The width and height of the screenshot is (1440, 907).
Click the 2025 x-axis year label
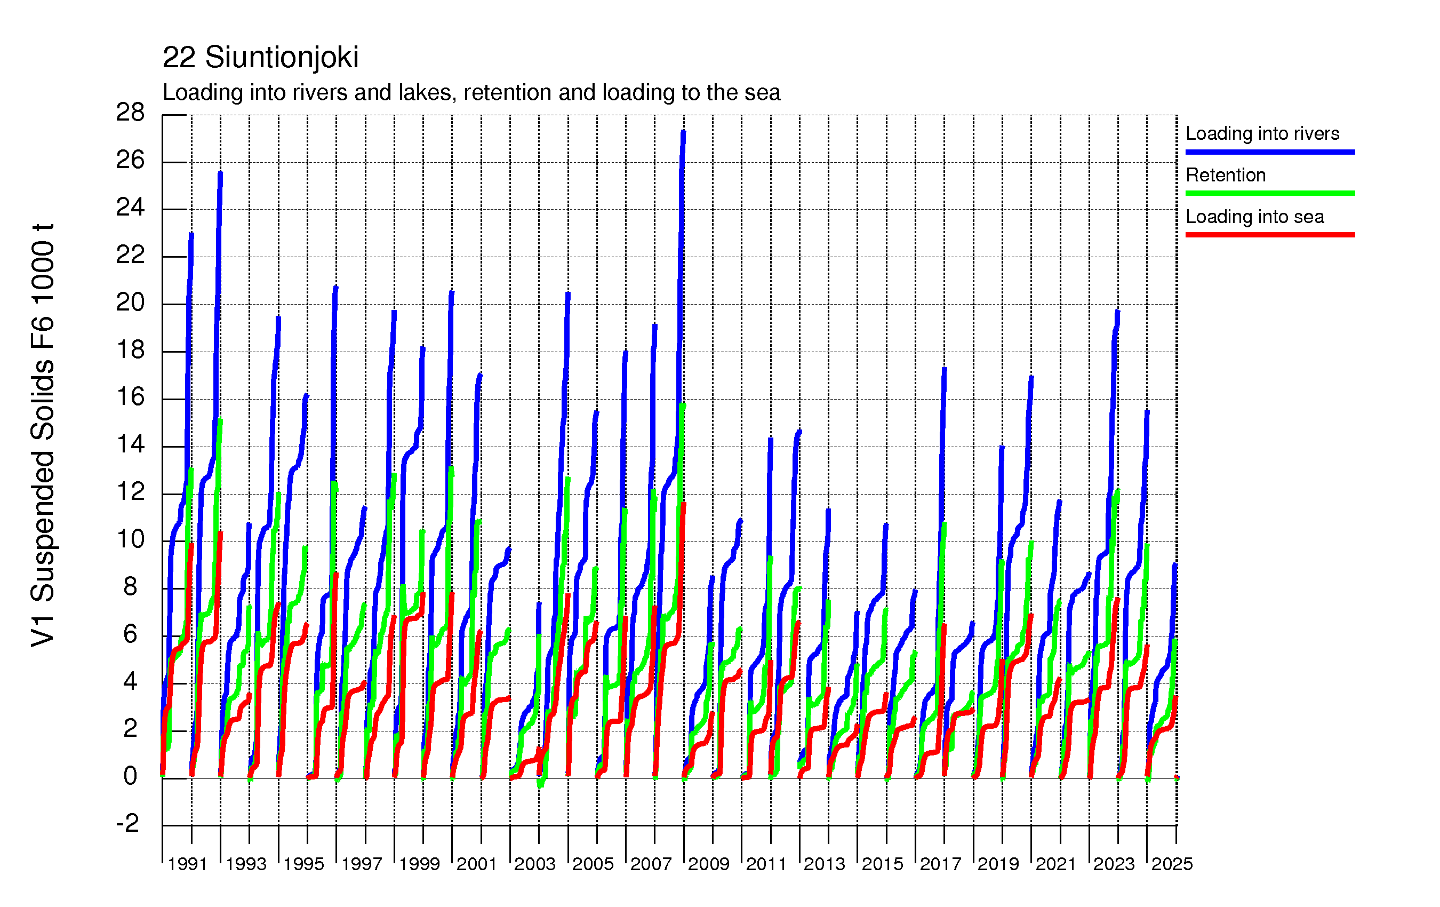pos(1172,864)
